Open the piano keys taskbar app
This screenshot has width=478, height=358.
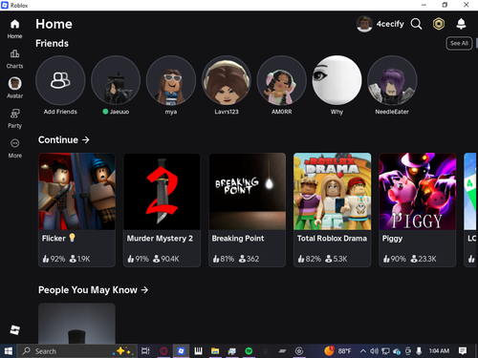click(x=198, y=351)
